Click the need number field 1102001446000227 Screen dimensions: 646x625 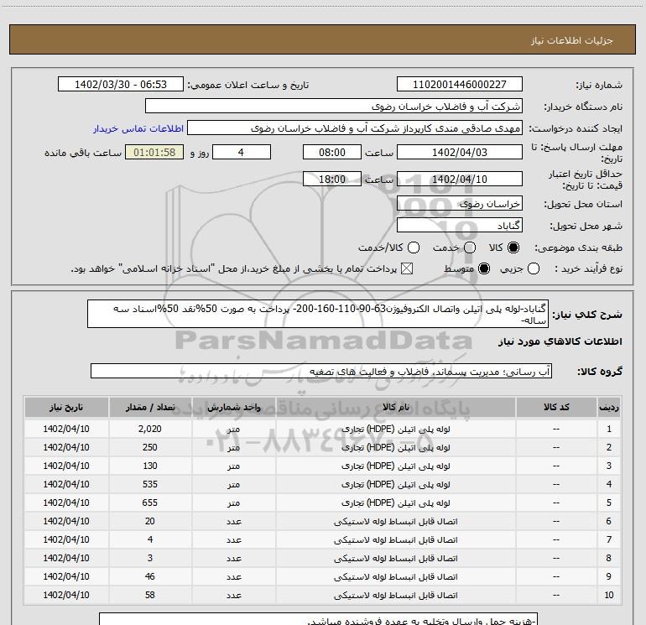click(460, 84)
